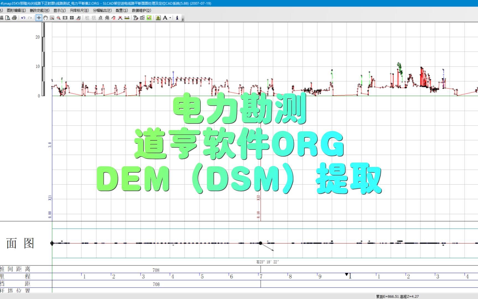This screenshot has height=299, width=478.
Task: Click the print preview icon
Action: pyautogui.click(x=8, y=18)
